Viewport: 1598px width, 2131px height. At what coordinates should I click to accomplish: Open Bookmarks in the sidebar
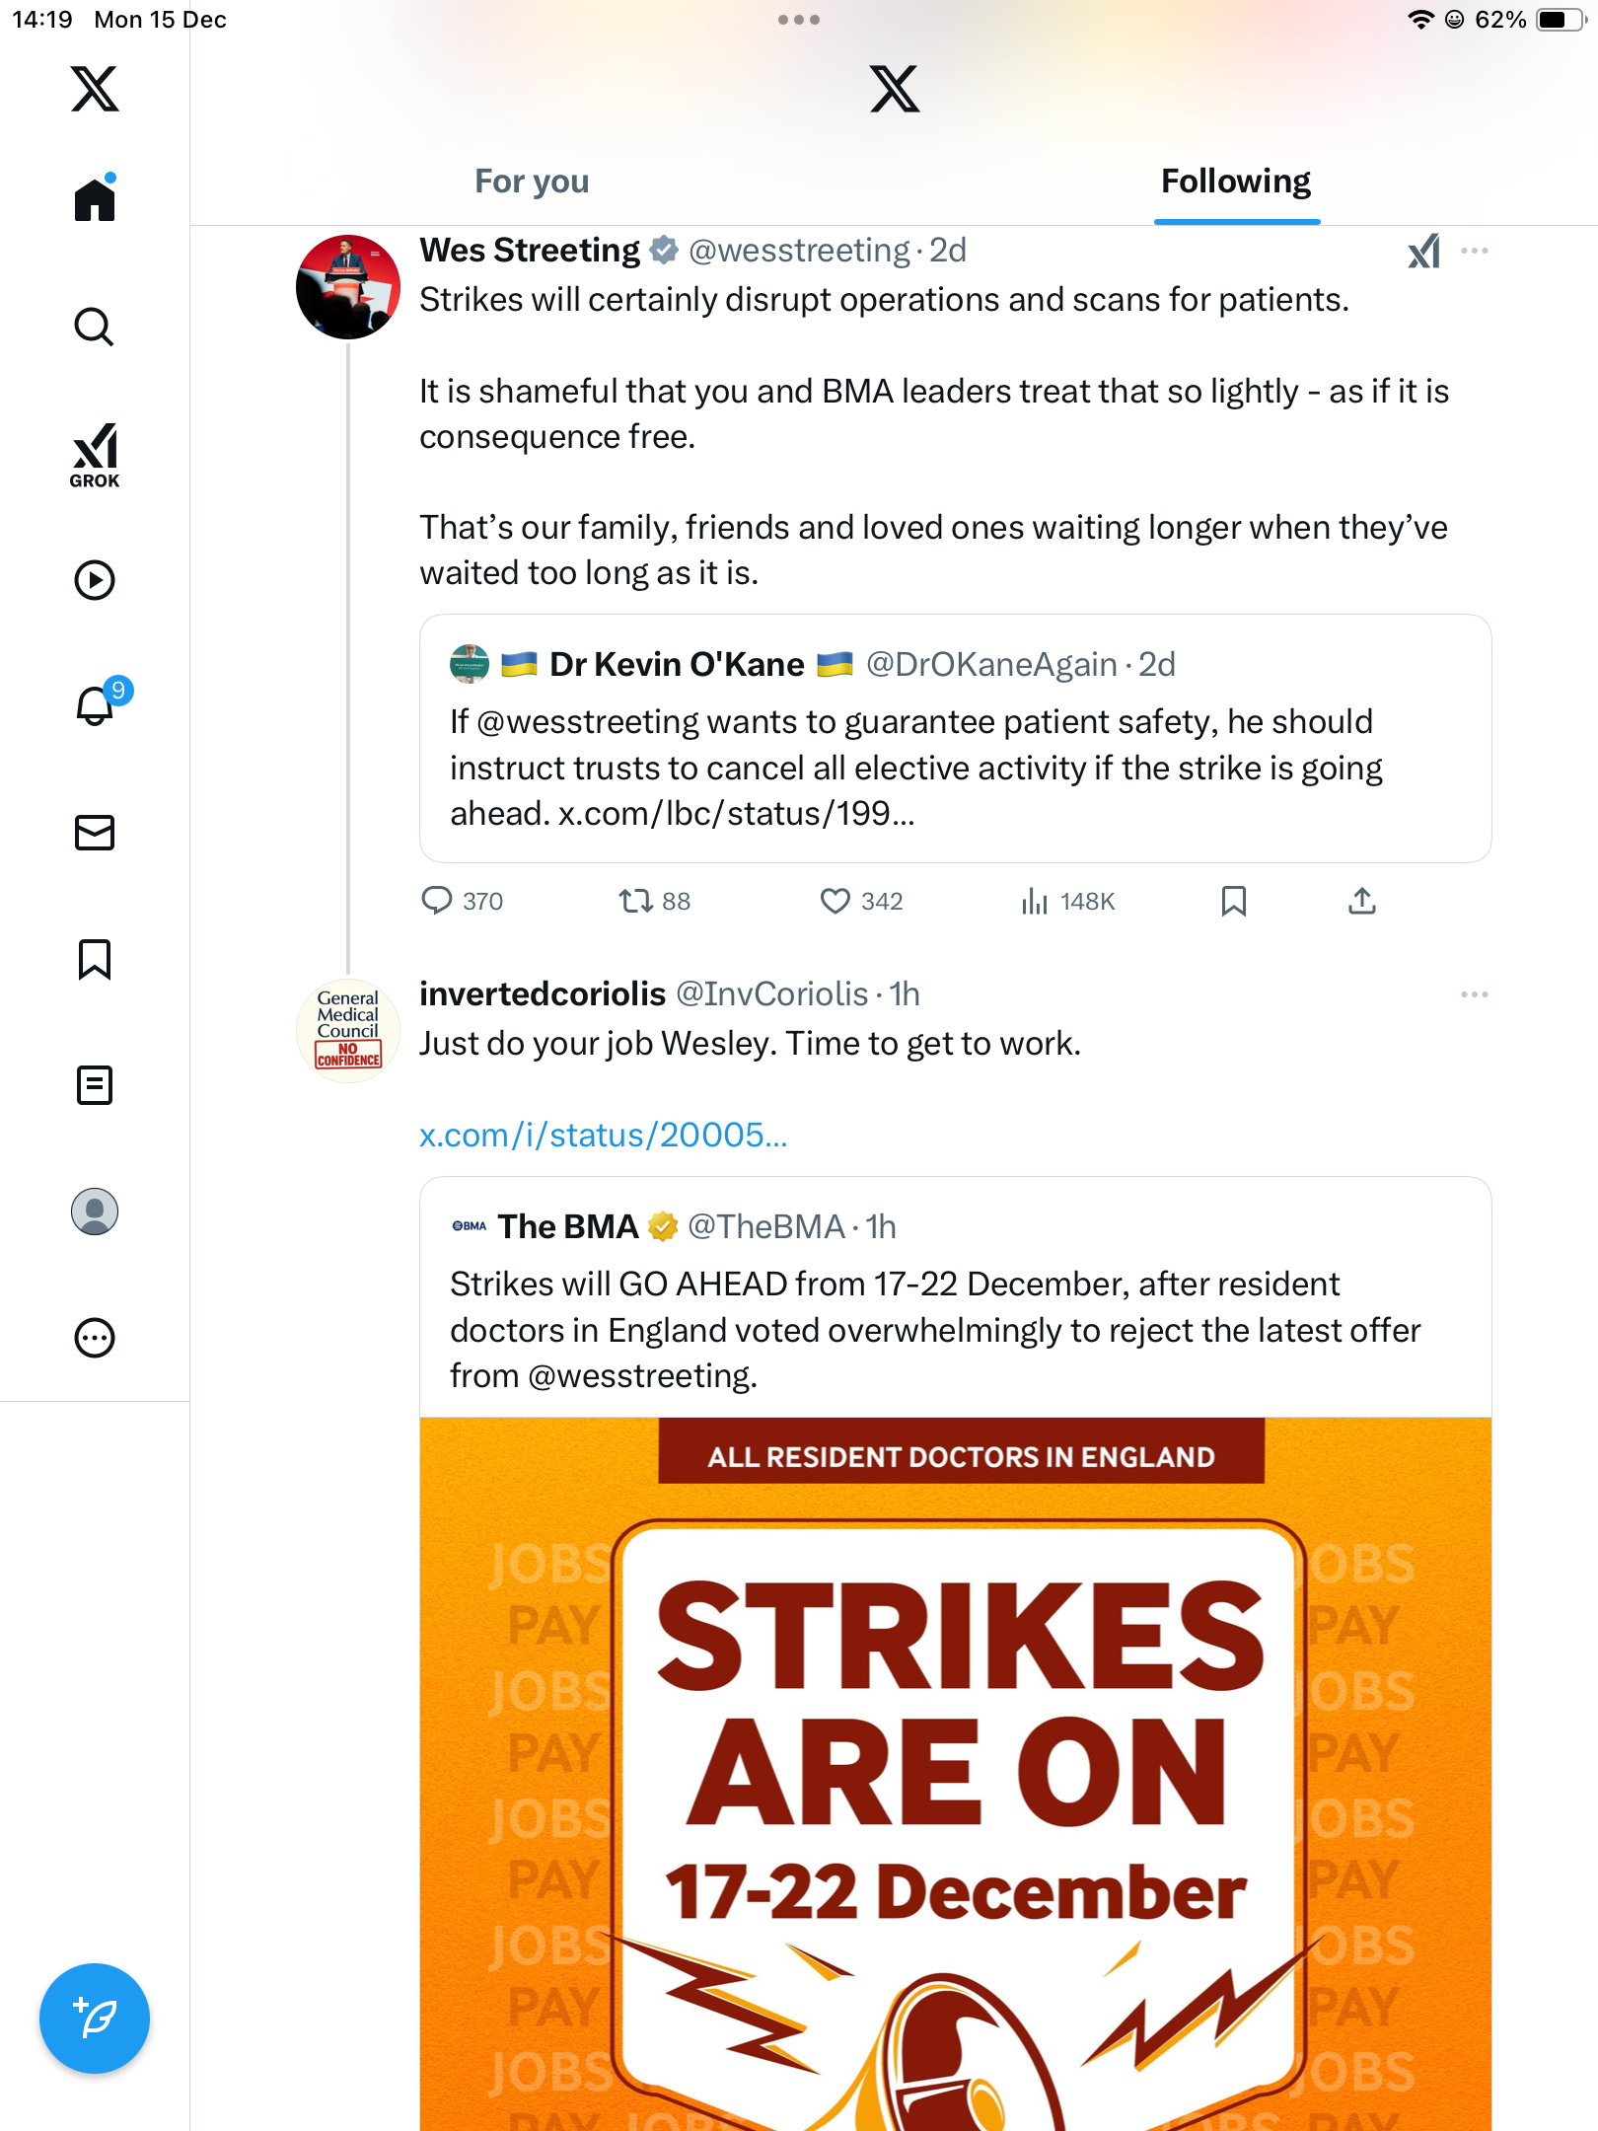pos(95,959)
